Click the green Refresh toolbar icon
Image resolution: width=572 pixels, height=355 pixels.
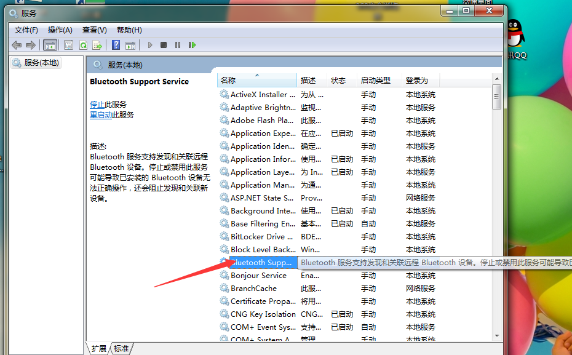point(83,46)
